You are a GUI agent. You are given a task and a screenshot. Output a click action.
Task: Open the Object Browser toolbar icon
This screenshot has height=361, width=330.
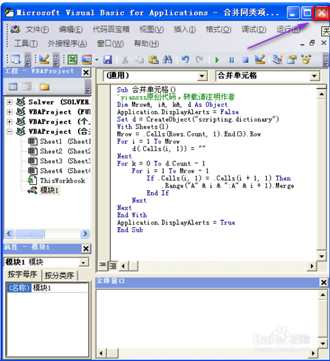click(x=306, y=60)
